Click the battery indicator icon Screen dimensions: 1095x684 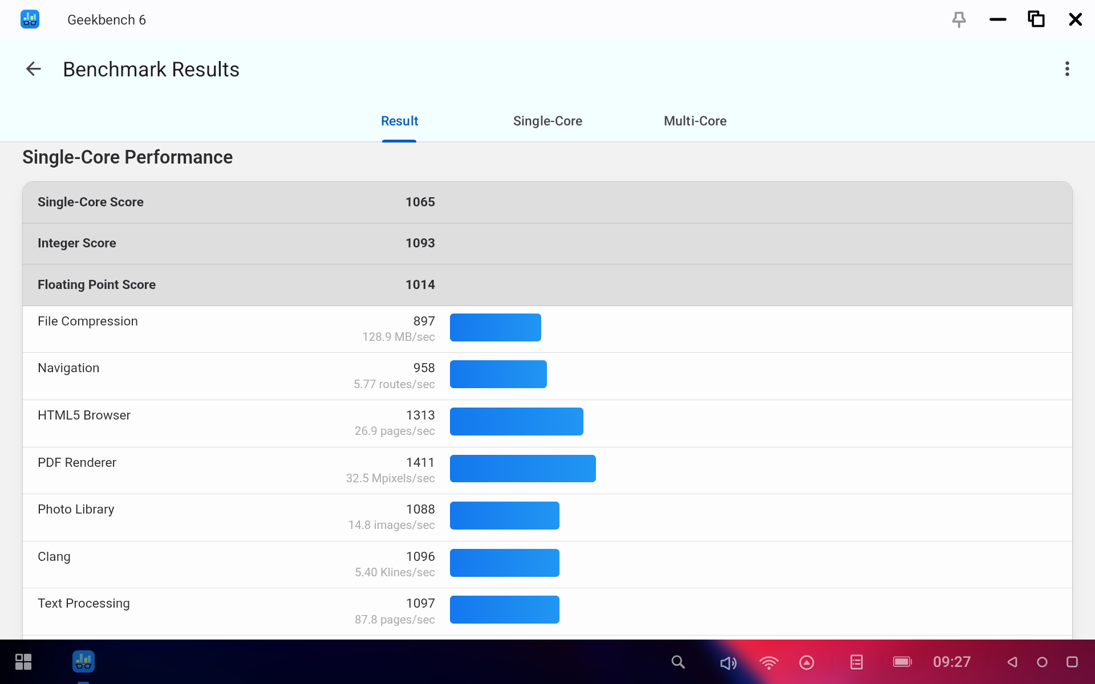pyautogui.click(x=902, y=662)
